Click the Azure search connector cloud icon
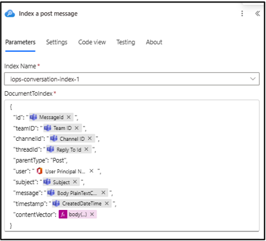 pos(10,14)
